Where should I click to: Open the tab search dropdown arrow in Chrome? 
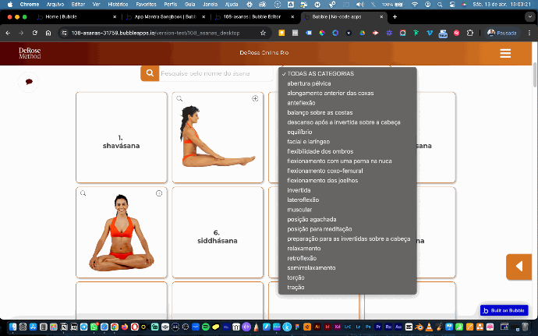tap(529, 17)
